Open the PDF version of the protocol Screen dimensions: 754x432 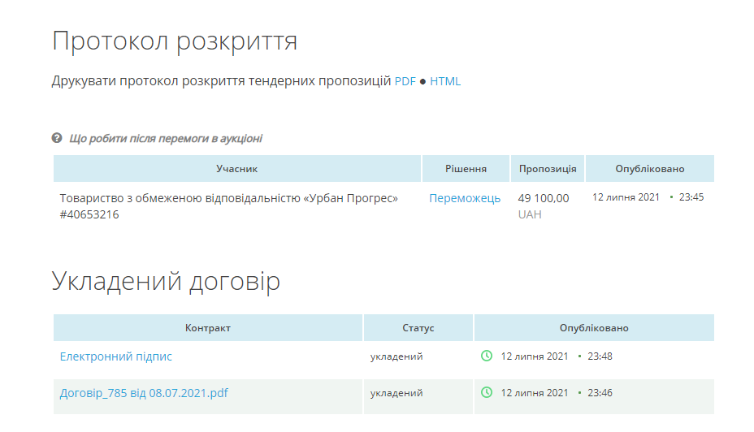coord(405,81)
